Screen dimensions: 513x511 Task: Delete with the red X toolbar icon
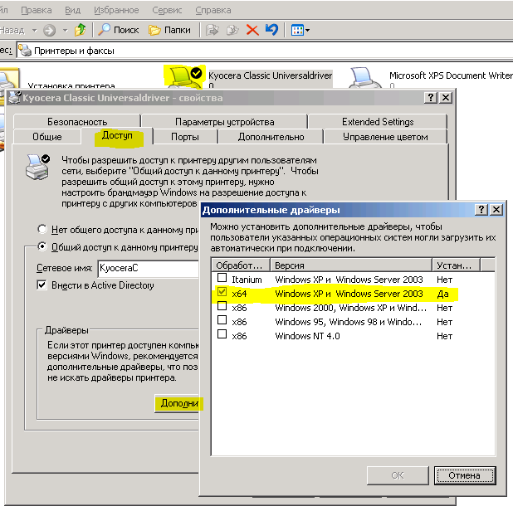[252, 30]
